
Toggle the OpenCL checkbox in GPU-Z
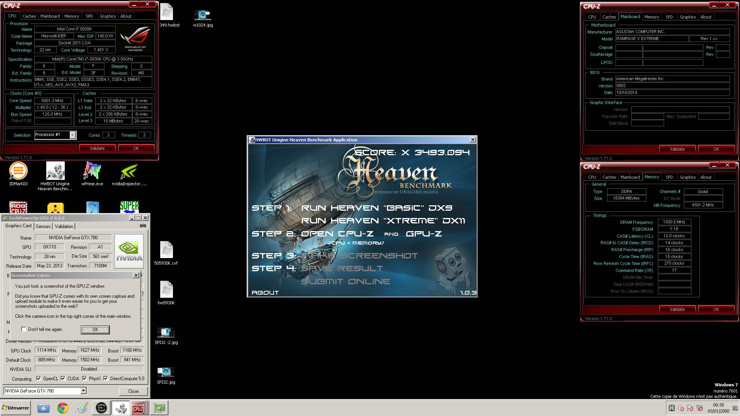[39, 378]
